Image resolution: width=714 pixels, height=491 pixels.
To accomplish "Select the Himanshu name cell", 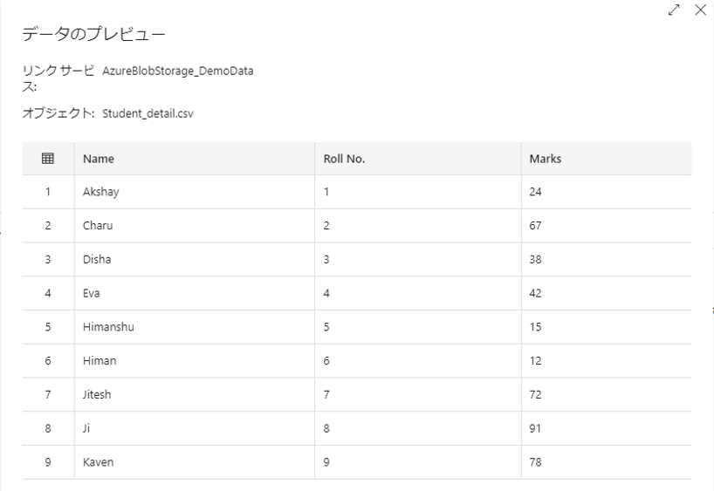I will tap(108, 328).
